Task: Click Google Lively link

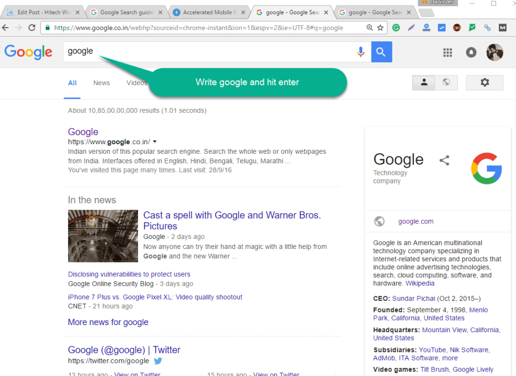Action: point(473,369)
